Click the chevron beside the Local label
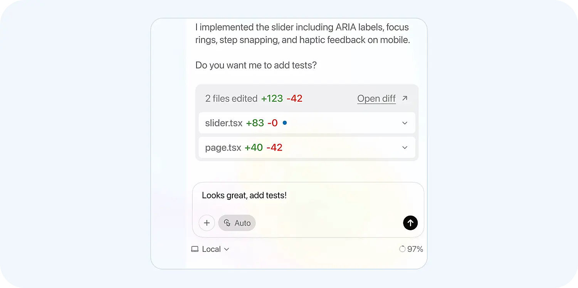Image resolution: width=578 pixels, height=288 pixels. [227, 249]
